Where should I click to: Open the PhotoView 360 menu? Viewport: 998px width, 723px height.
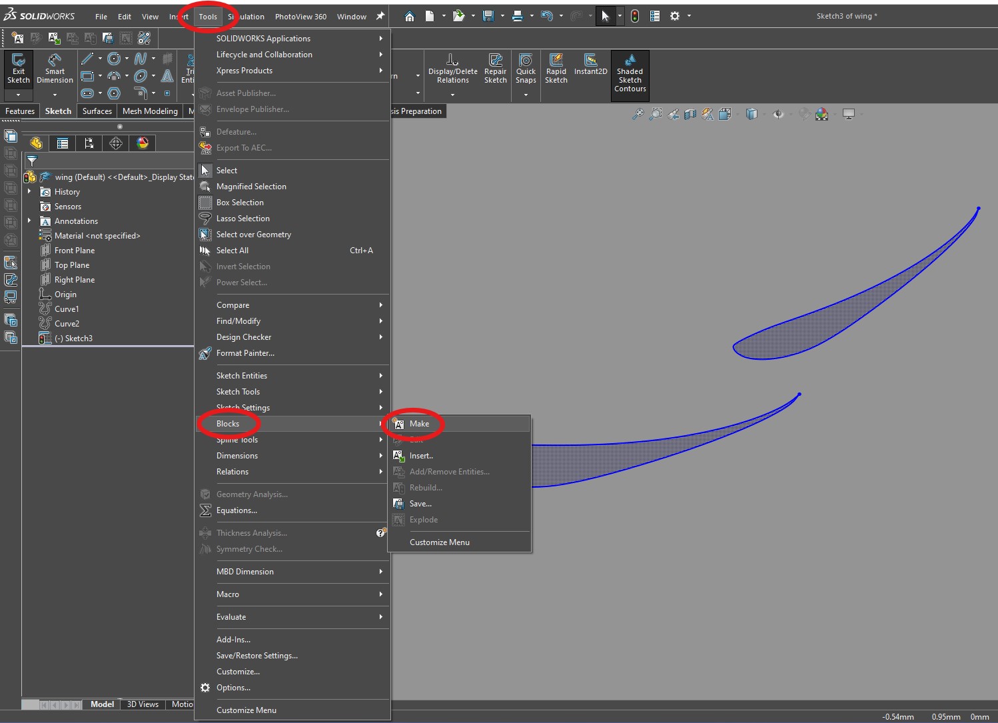(x=300, y=17)
